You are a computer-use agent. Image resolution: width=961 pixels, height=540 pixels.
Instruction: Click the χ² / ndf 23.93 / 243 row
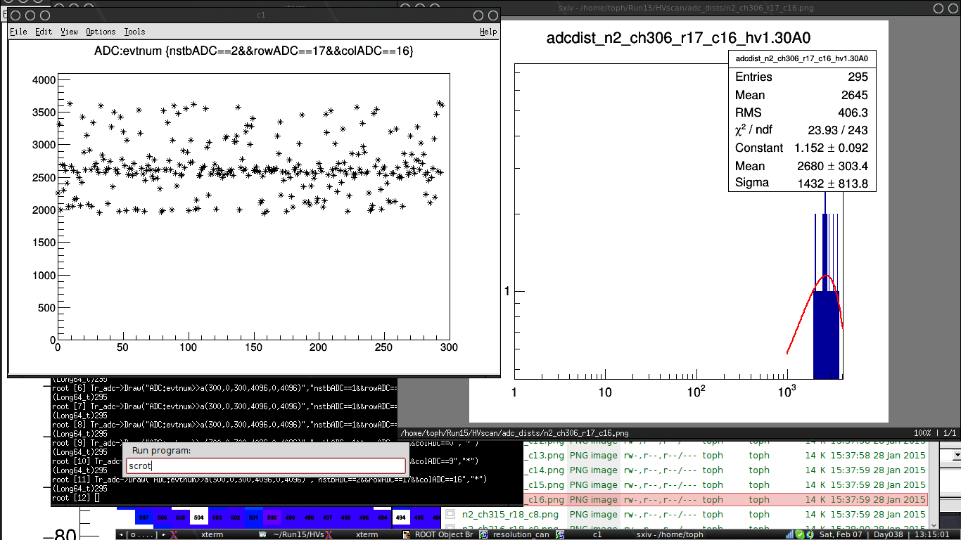802,130
